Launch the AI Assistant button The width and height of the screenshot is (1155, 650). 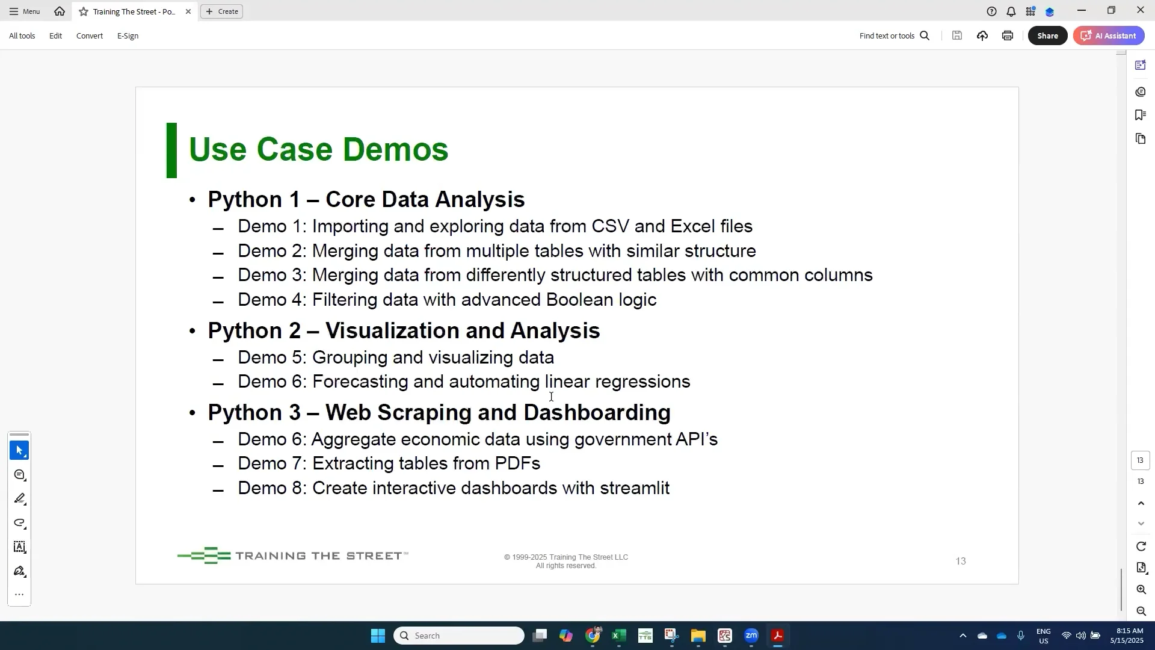(x=1109, y=36)
